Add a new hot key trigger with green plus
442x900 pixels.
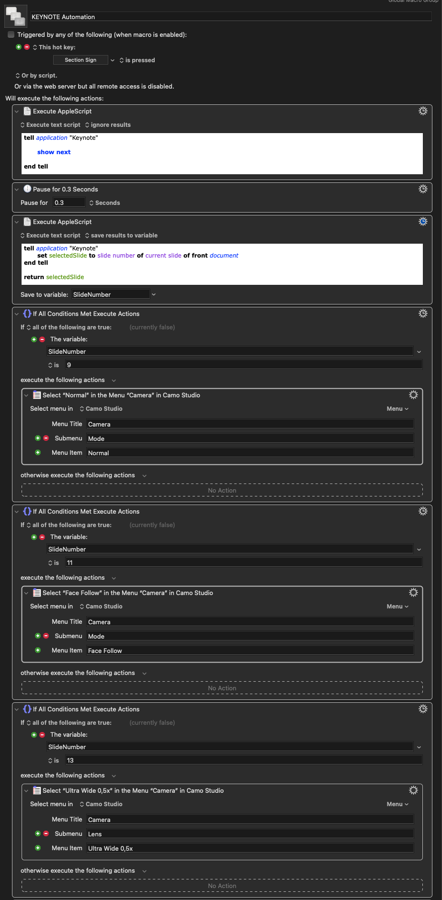coord(19,47)
